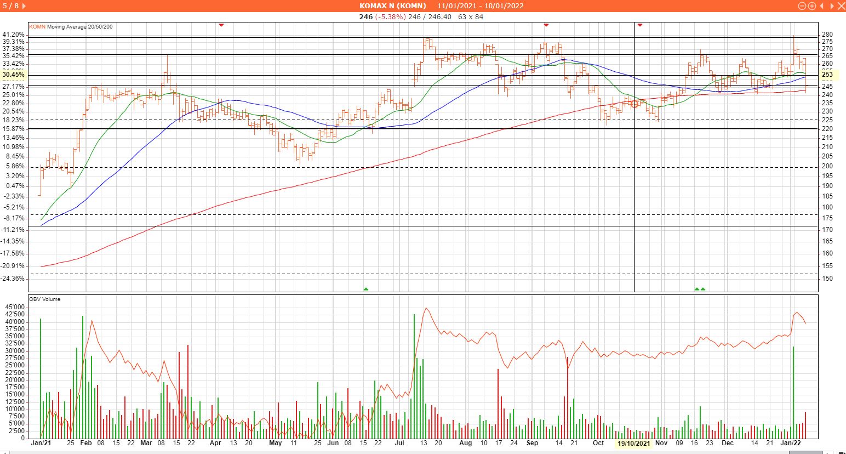Click the red marker at the crosshair line
The width and height of the screenshot is (846, 454).
pyautogui.click(x=639, y=25)
